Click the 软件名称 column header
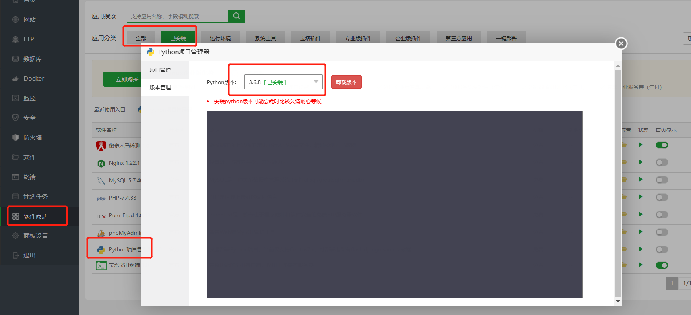691x315 pixels. pyautogui.click(x=106, y=130)
